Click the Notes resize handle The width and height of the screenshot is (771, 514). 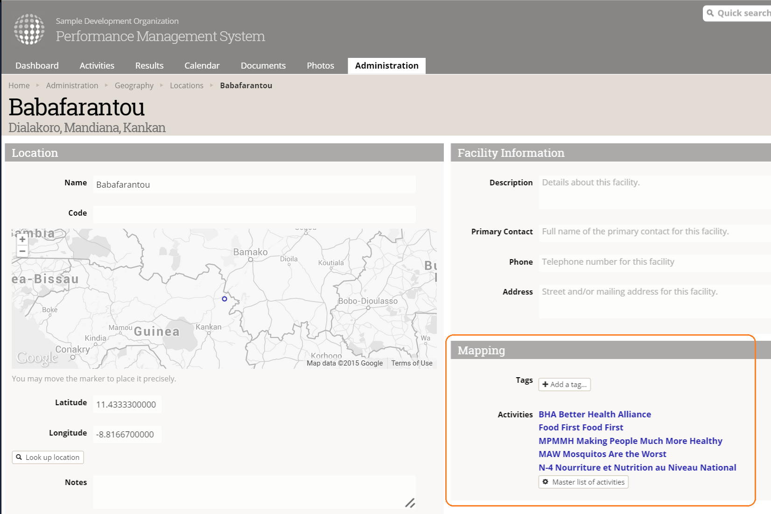pyautogui.click(x=410, y=503)
